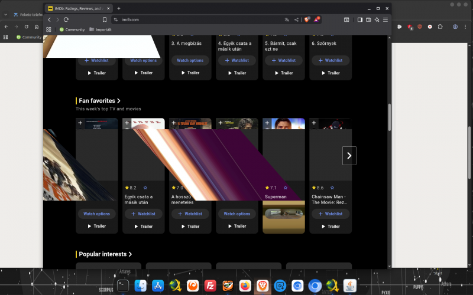Switch to the IMDb browser tab
The height and width of the screenshot is (295, 473).
[x=77, y=8]
